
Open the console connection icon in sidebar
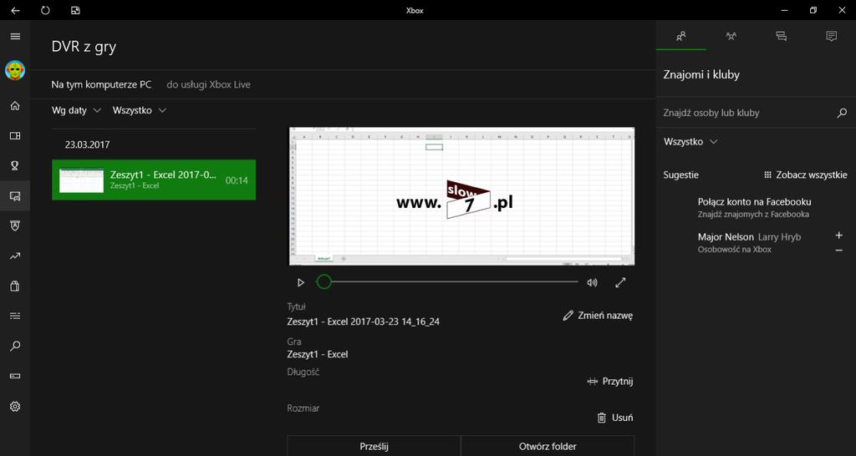[15, 376]
